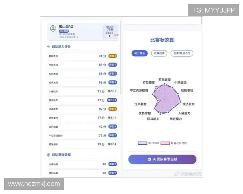243x194 pixels.
Task: Click the 胜利场数 value 20
Action: pyautogui.click(x=104, y=173)
